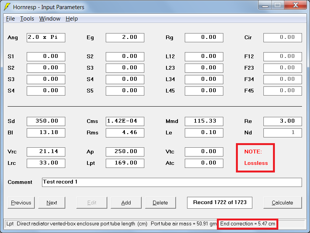Click the Nd field showing 1
The height and width of the screenshot is (233, 310).
point(283,132)
